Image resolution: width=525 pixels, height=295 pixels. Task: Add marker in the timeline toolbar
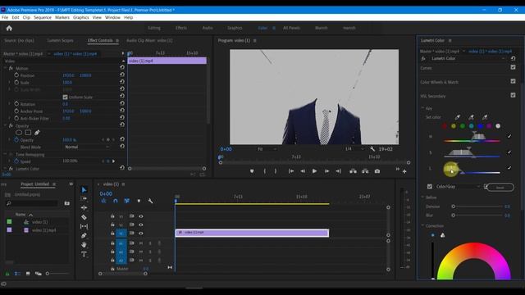[x=139, y=201]
